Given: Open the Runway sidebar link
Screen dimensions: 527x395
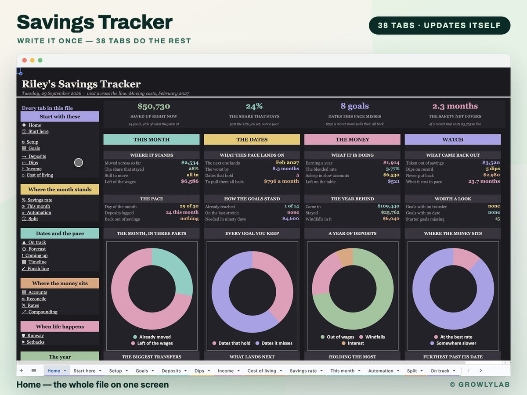Looking at the screenshot, I should coord(33,336).
